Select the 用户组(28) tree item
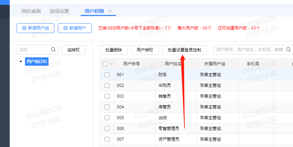This screenshot has width=293, height=147. click(x=37, y=62)
